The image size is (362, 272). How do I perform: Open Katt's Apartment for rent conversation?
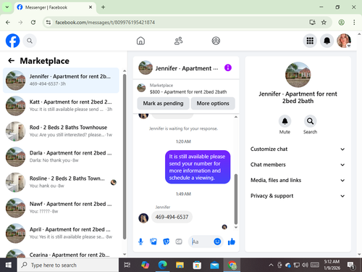coord(61,106)
